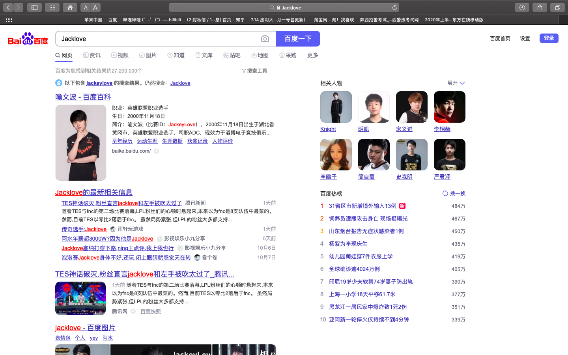Screen dimensions: 568x355
Task: Open the Knight related person photo
Action: click(336, 107)
